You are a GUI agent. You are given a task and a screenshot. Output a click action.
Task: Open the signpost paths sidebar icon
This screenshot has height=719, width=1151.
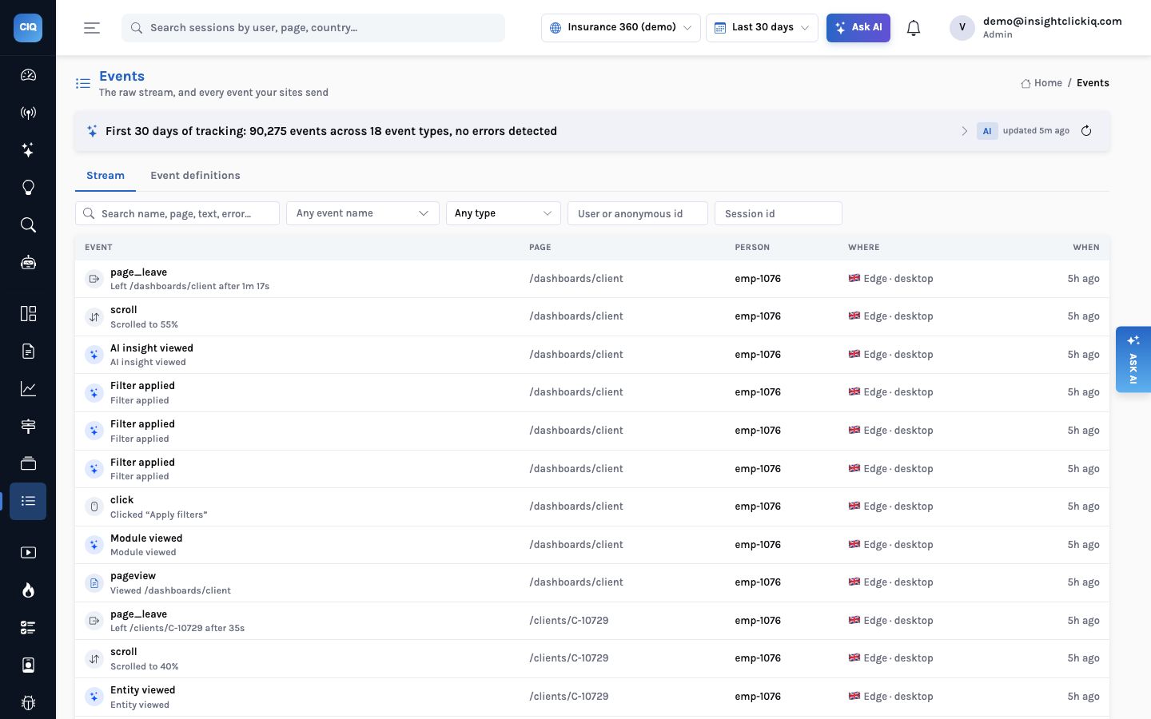point(28,426)
